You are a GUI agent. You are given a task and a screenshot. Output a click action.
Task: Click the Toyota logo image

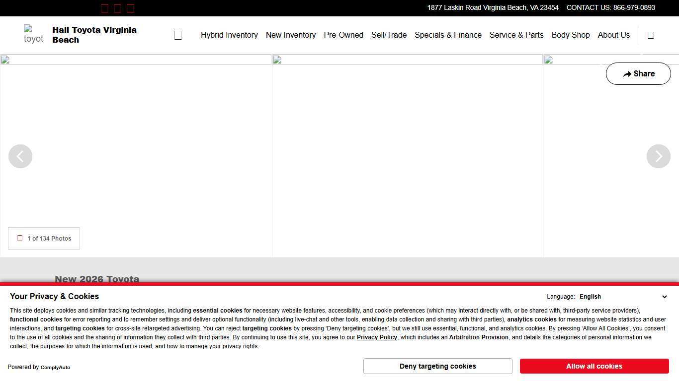(34, 35)
